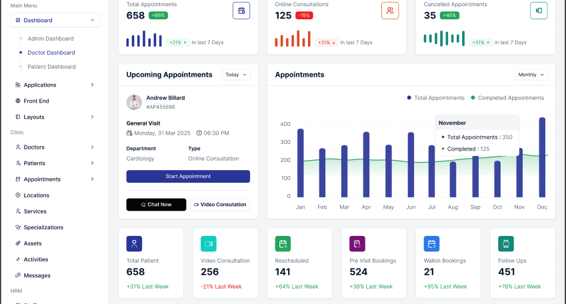Click the Pre Visit Bookings purple icon
The image size is (566, 304).
[357, 244]
